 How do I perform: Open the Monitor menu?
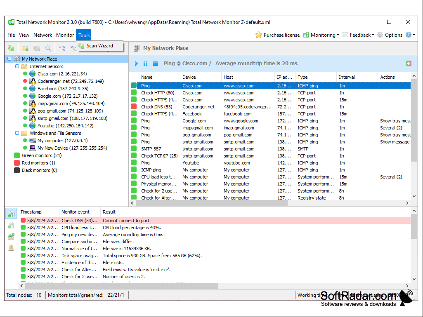65,35
